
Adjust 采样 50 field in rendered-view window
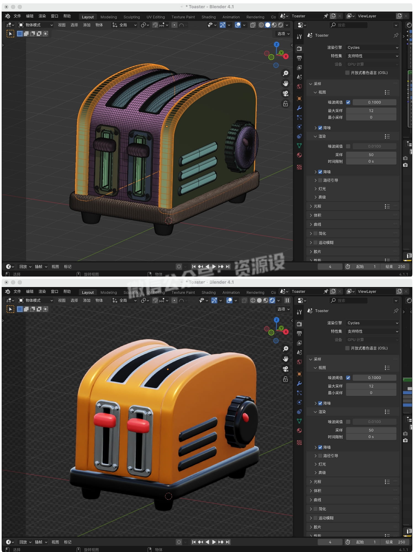coord(371,430)
